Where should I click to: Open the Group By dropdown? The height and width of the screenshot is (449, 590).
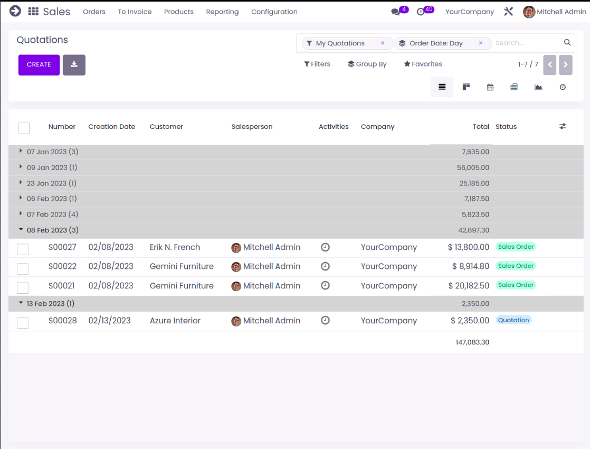click(x=367, y=64)
